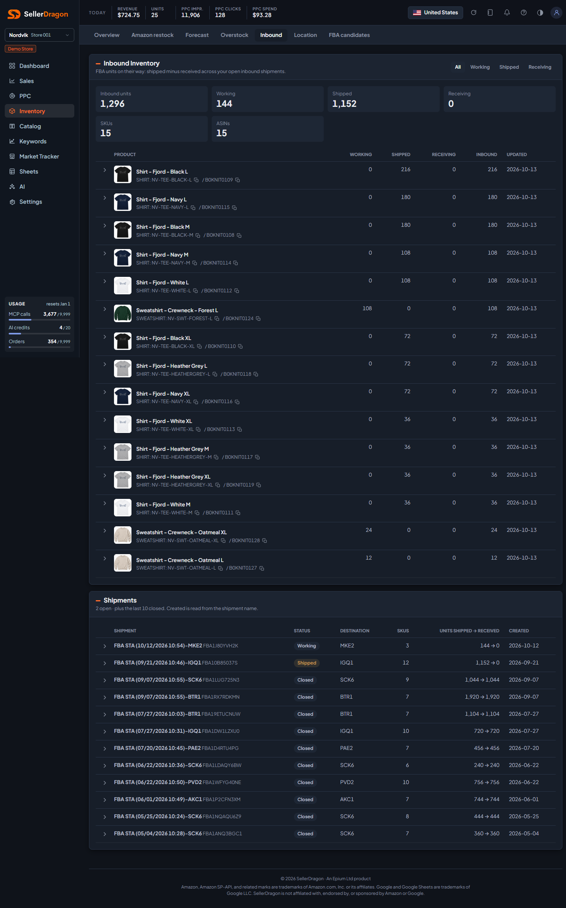Switch to the Overview tab
566x908 pixels.
[x=107, y=35]
